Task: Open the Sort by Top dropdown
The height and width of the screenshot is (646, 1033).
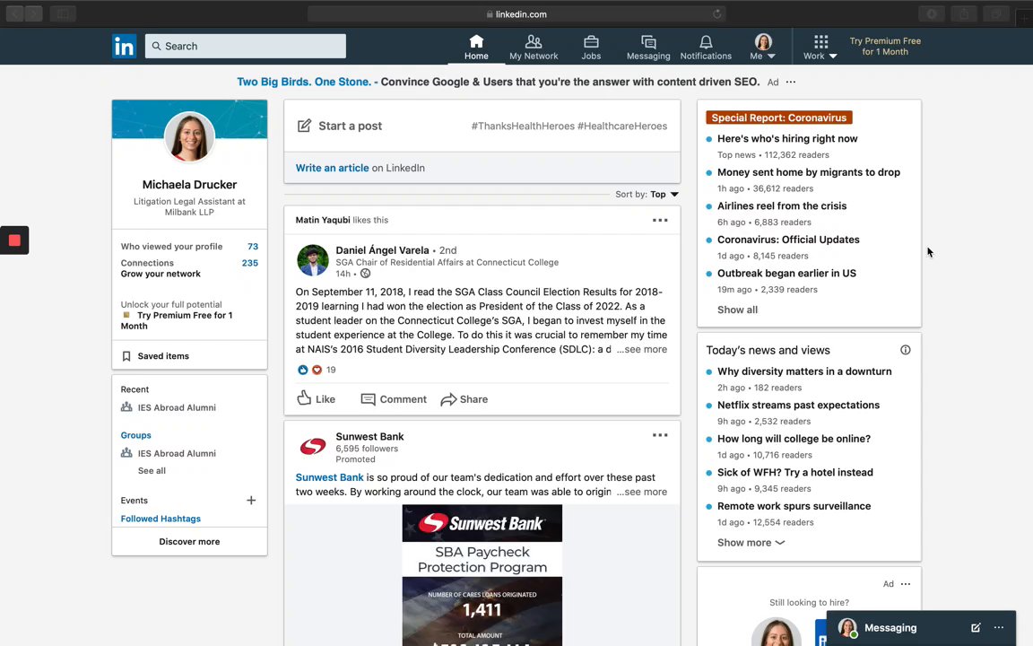Action: tap(647, 195)
